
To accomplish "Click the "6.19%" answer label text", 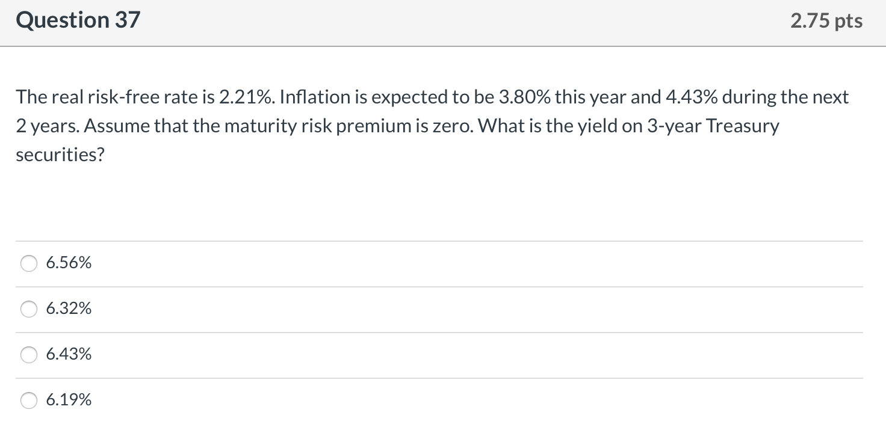I will pos(69,400).
